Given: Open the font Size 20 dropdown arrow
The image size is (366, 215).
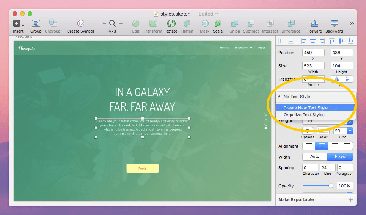Looking at the screenshot, I should [350, 131].
